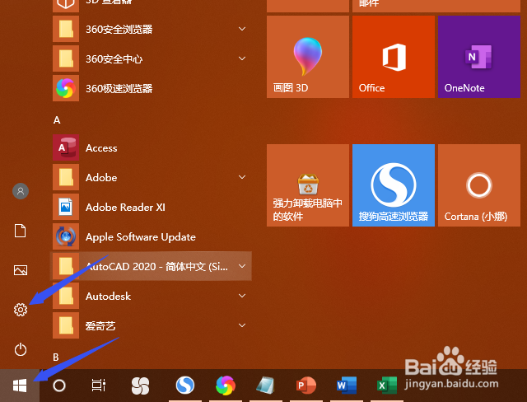The image size is (527, 402).
Task: Launch Excel from taskbar
Action: [x=387, y=386]
